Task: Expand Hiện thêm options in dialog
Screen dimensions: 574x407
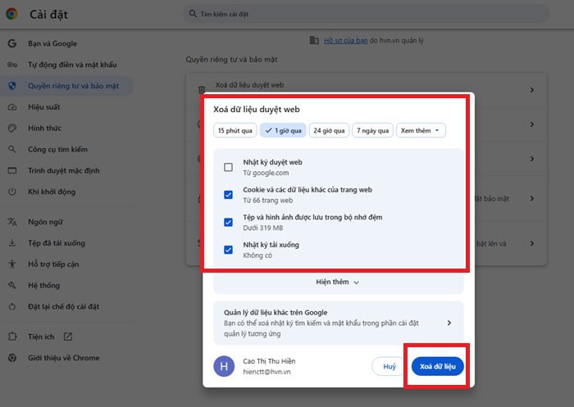Action: [338, 282]
